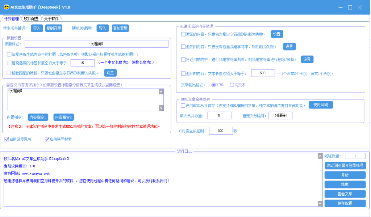Open 设置 for the 删除/替换 rule
371x217 pixels.
coord(307,59)
